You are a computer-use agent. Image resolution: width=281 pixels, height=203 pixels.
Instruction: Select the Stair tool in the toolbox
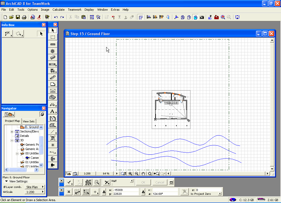tap(53, 78)
